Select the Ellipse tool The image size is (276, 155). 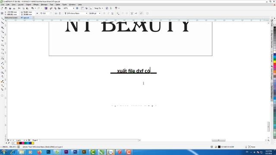coord(2,49)
